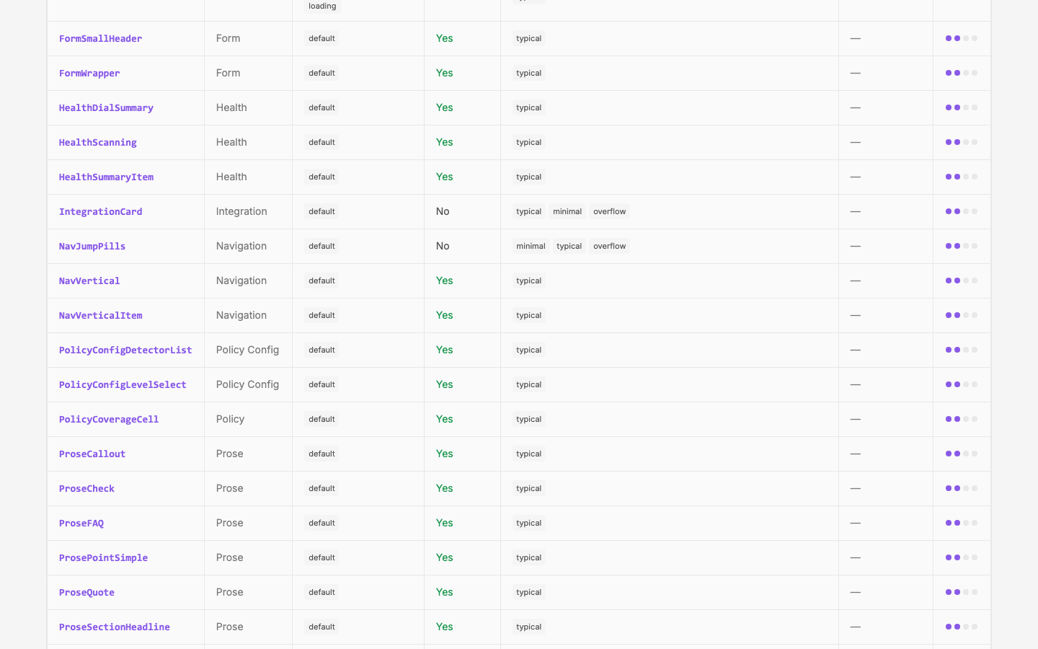This screenshot has width=1038, height=649.
Task: Click the rating dots in HealthScanning row
Action: coord(962,142)
